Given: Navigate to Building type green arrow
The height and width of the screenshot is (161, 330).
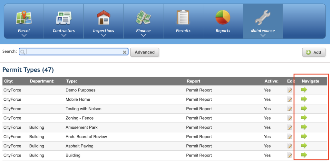Looking at the screenshot, I should point(304,155).
